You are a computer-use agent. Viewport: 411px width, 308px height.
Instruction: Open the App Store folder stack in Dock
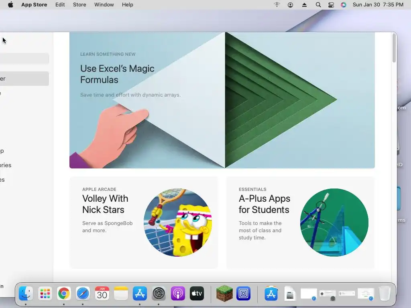(x=271, y=293)
